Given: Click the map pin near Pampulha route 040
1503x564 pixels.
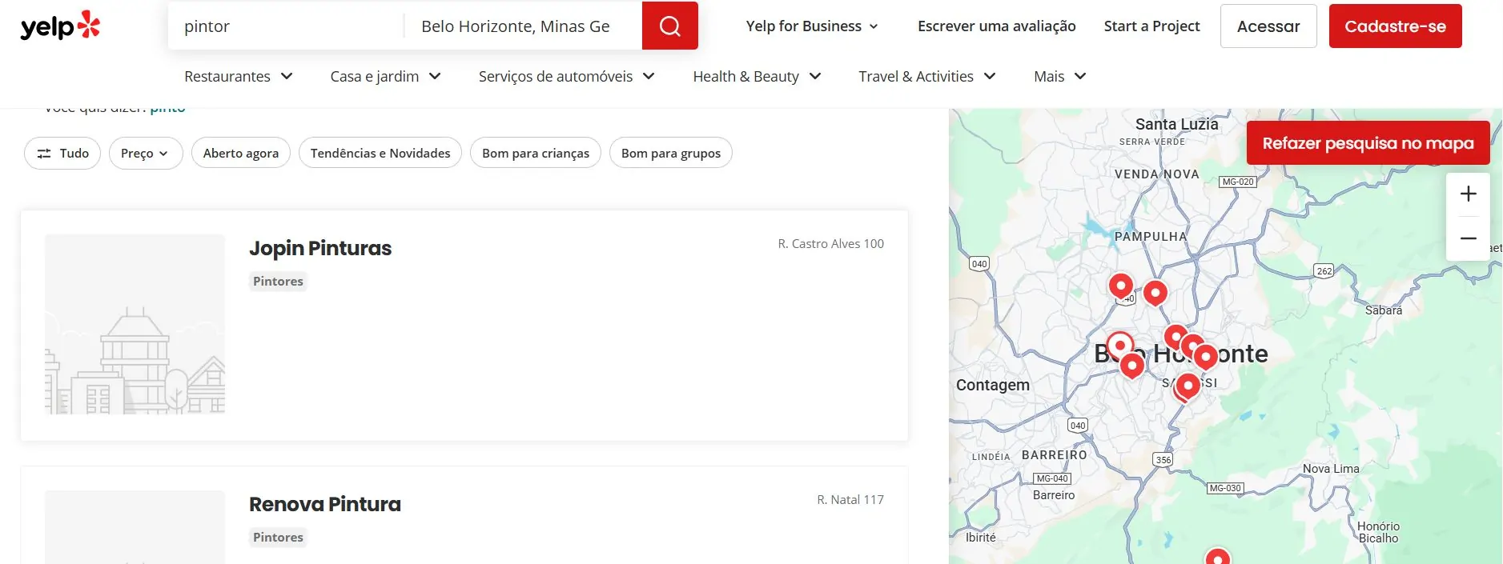Looking at the screenshot, I should click(1120, 286).
